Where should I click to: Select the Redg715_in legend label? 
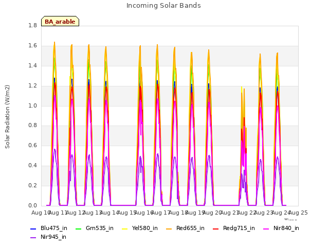(239, 228)
